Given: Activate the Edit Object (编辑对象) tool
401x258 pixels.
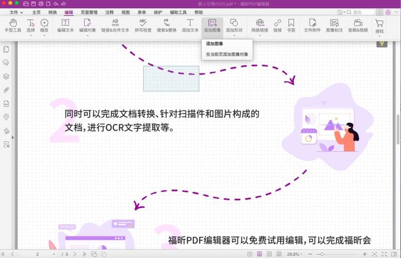Looking at the screenshot, I should click(x=87, y=25).
